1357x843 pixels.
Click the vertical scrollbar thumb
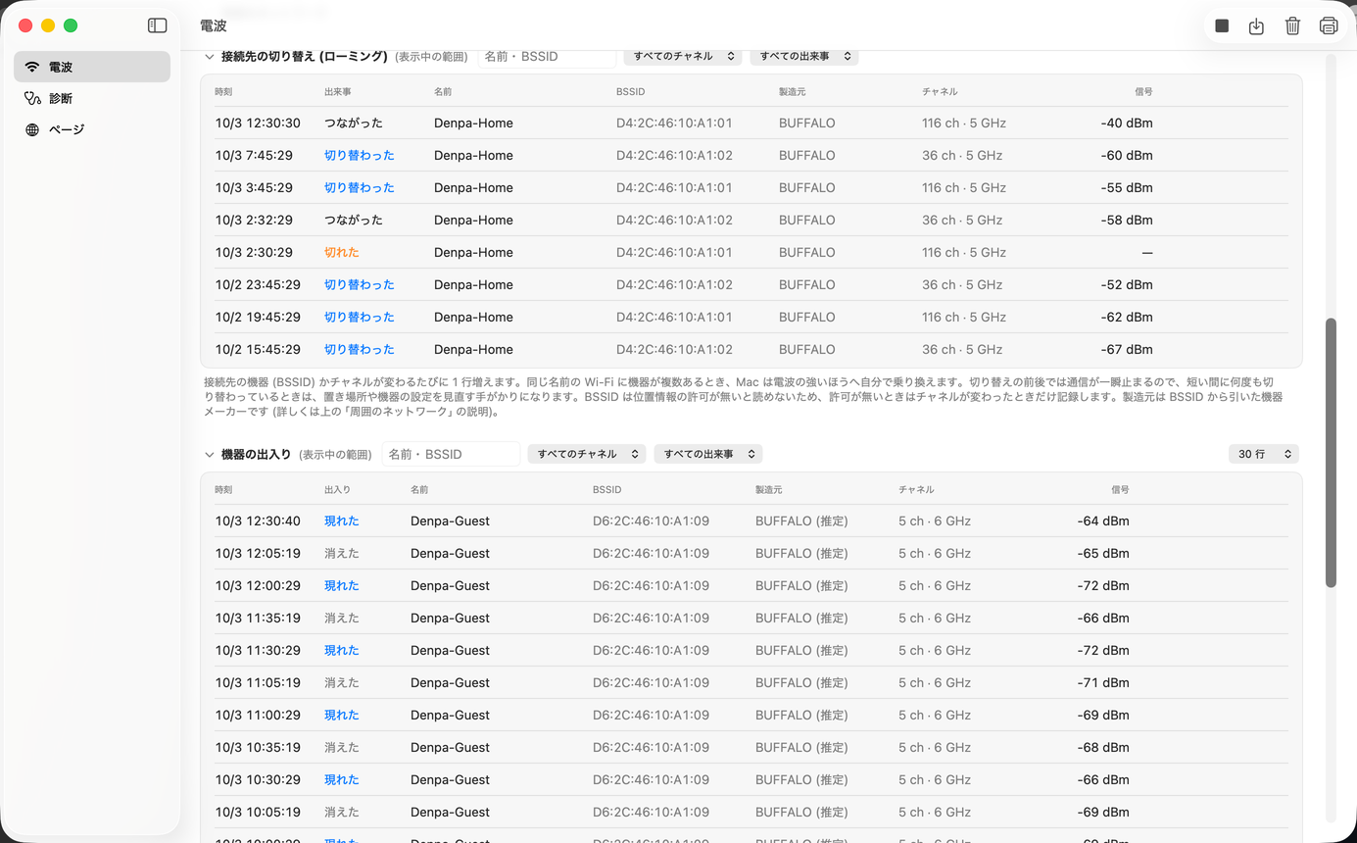tap(1331, 453)
